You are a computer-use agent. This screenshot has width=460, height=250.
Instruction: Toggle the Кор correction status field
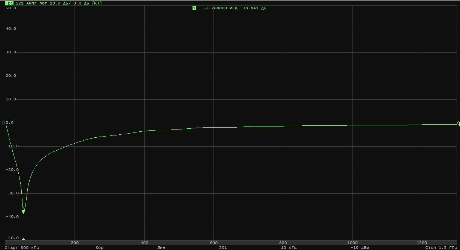tap(99, 247)
